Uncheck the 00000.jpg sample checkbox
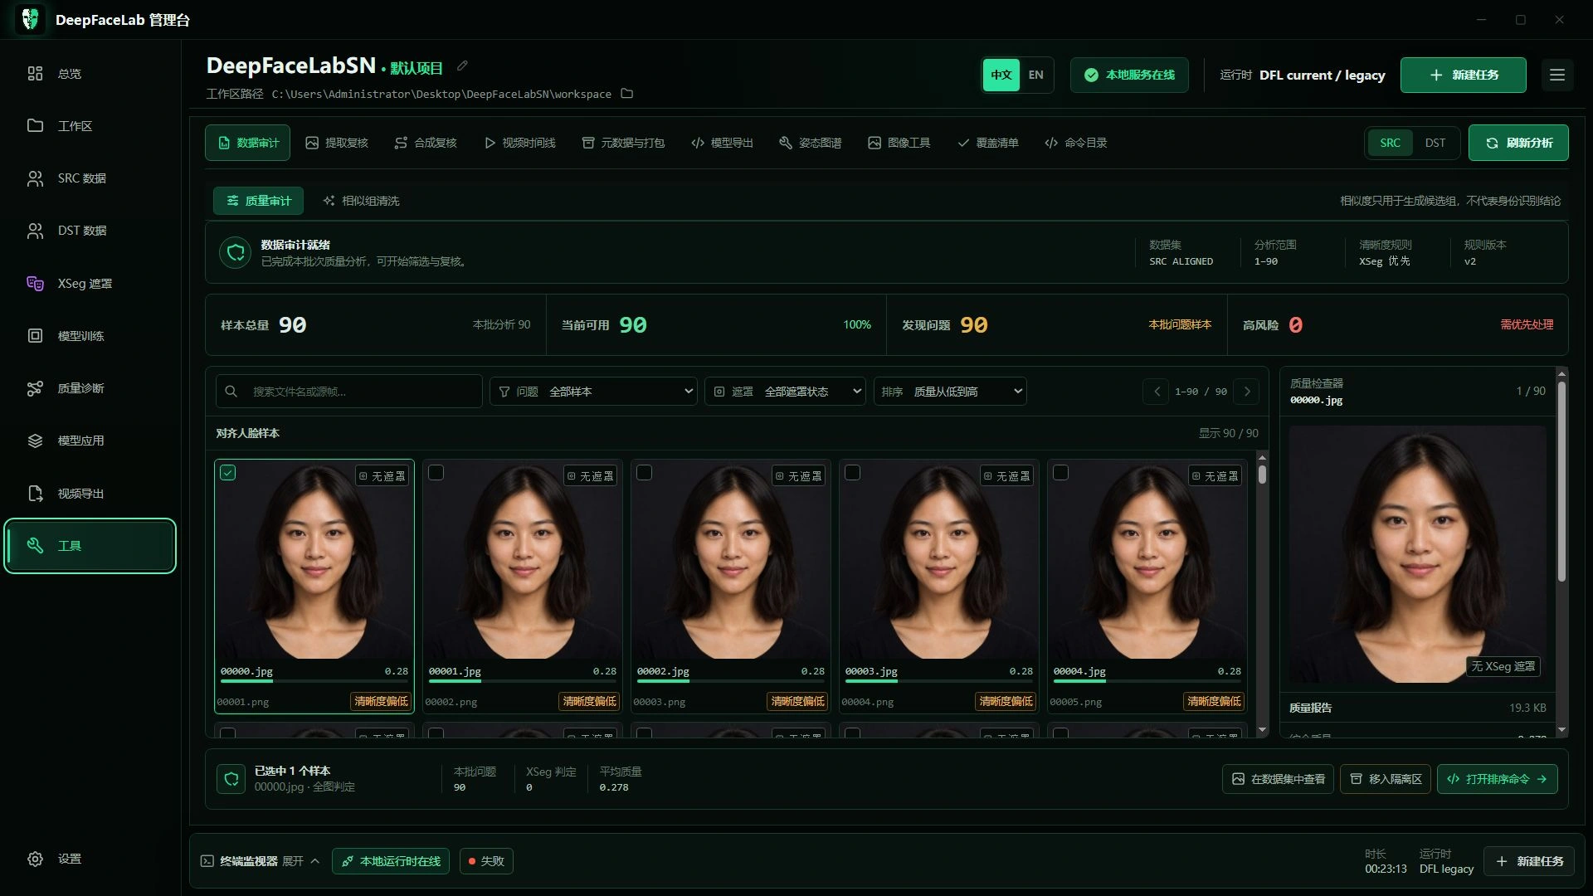Viewport: 1593px width, 896px height. [228, 473]
